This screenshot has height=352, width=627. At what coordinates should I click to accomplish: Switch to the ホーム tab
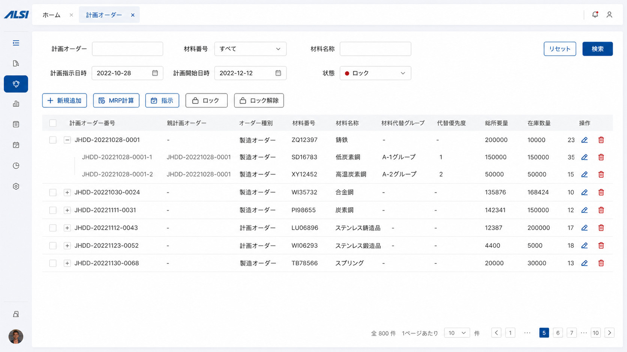click(x=51, y=15)
